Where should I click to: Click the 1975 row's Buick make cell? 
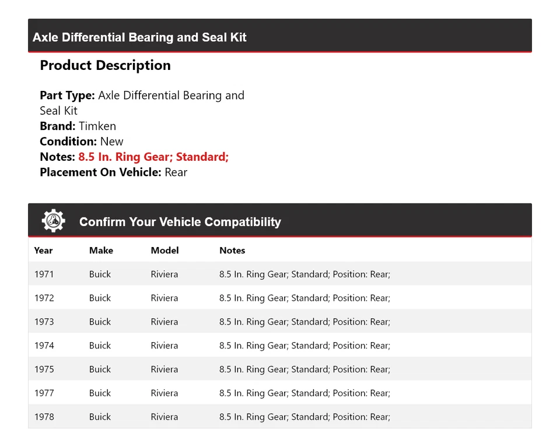click(x=100, y=369)
